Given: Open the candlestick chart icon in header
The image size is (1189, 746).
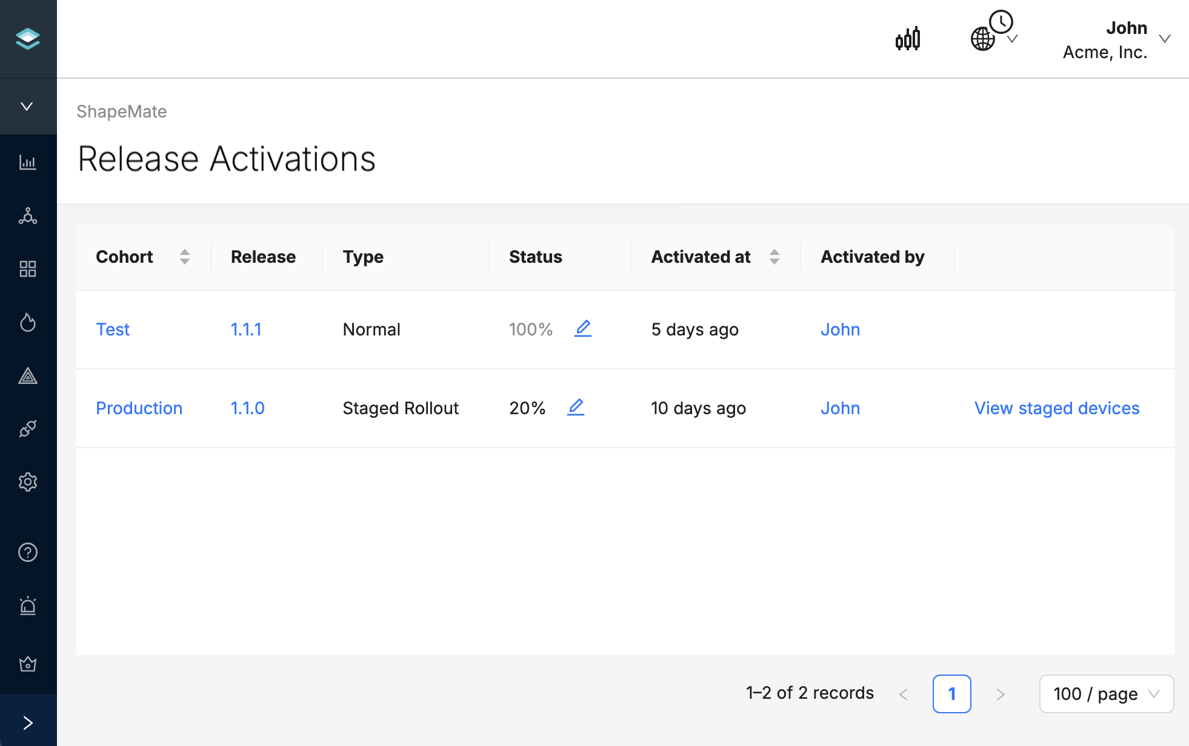Looking at the screenshot, I should [907, 39].
